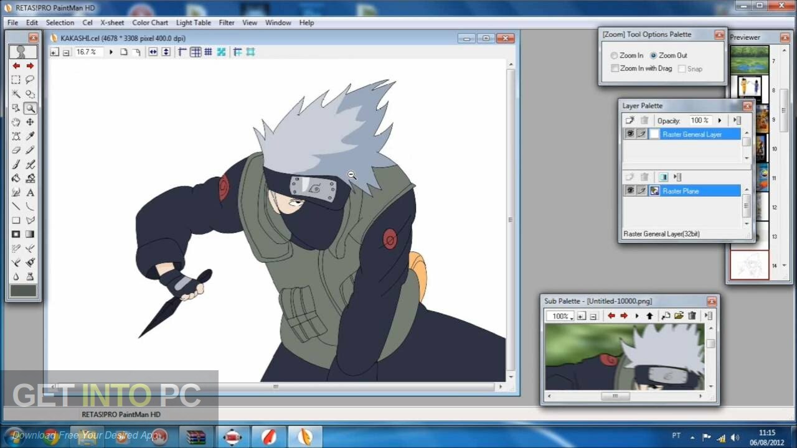The height and width of the screenshot is (448, 797).
Task: Select the paint bucket Fill tool
Action: point(16,178)
